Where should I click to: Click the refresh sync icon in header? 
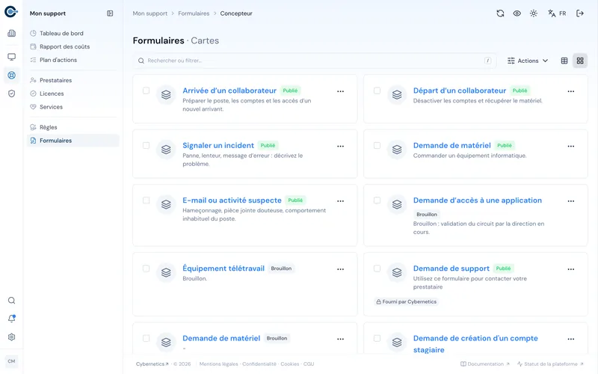pyautogui.click(x=500, y=13)
